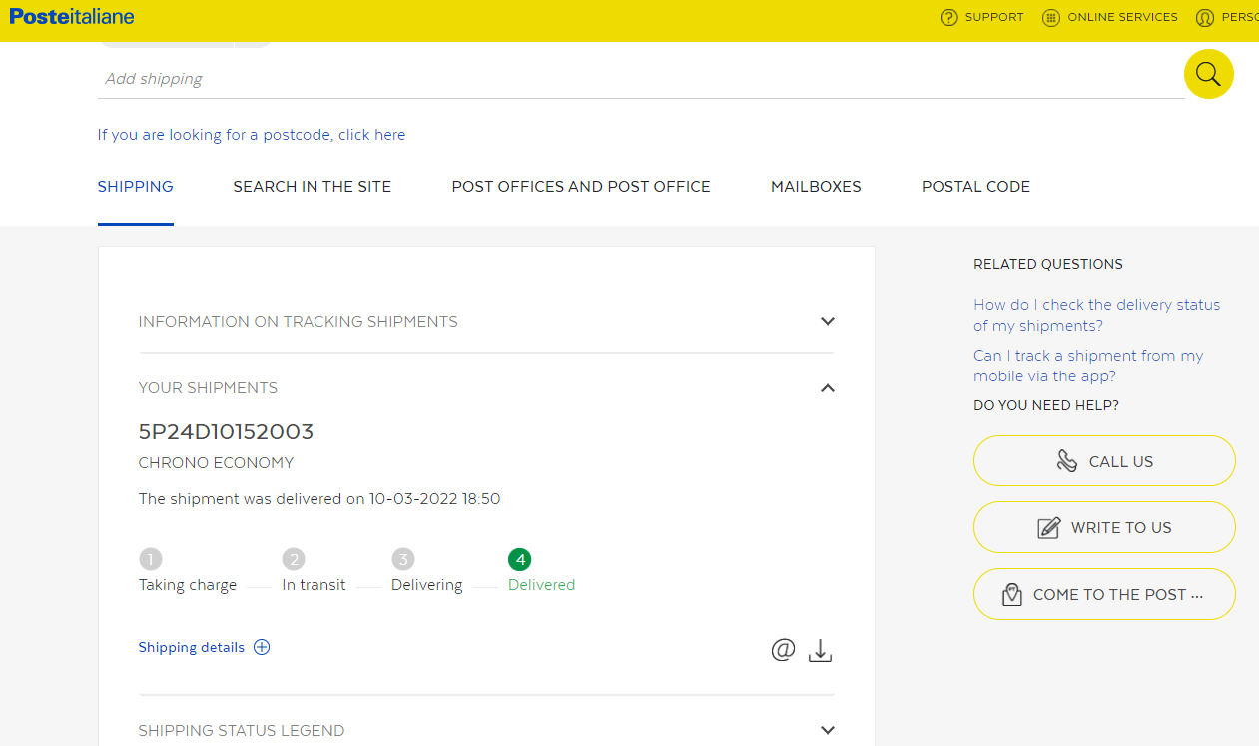
Task: Click the postcode lookup link
Action: coord(251,135)
